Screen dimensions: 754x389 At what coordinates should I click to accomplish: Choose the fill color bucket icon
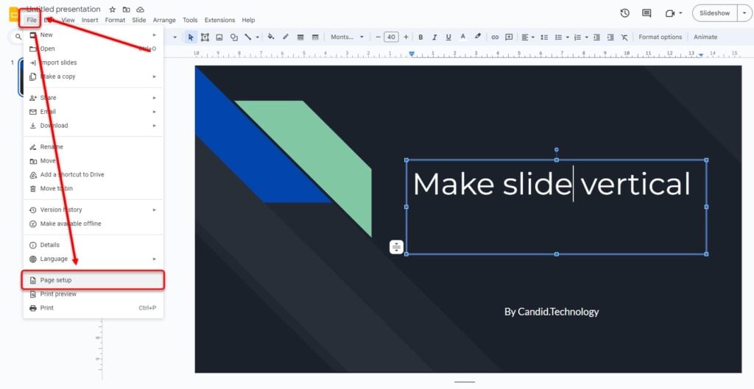click(270, 37)
